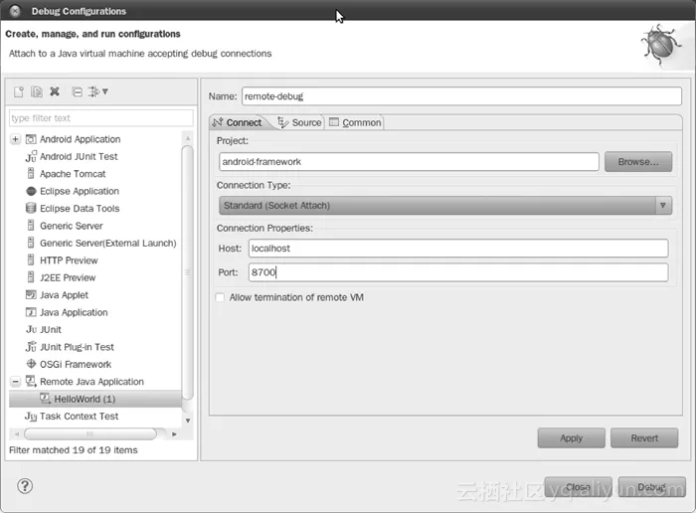Switch to the Common tab

tap(356, 122)
